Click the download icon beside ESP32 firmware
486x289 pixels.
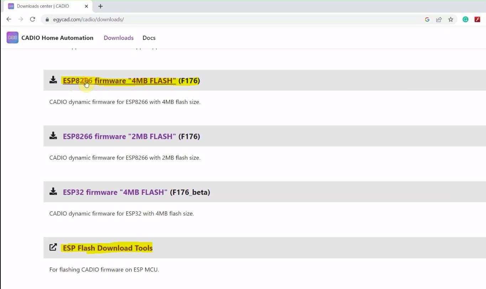coord(53,191)
